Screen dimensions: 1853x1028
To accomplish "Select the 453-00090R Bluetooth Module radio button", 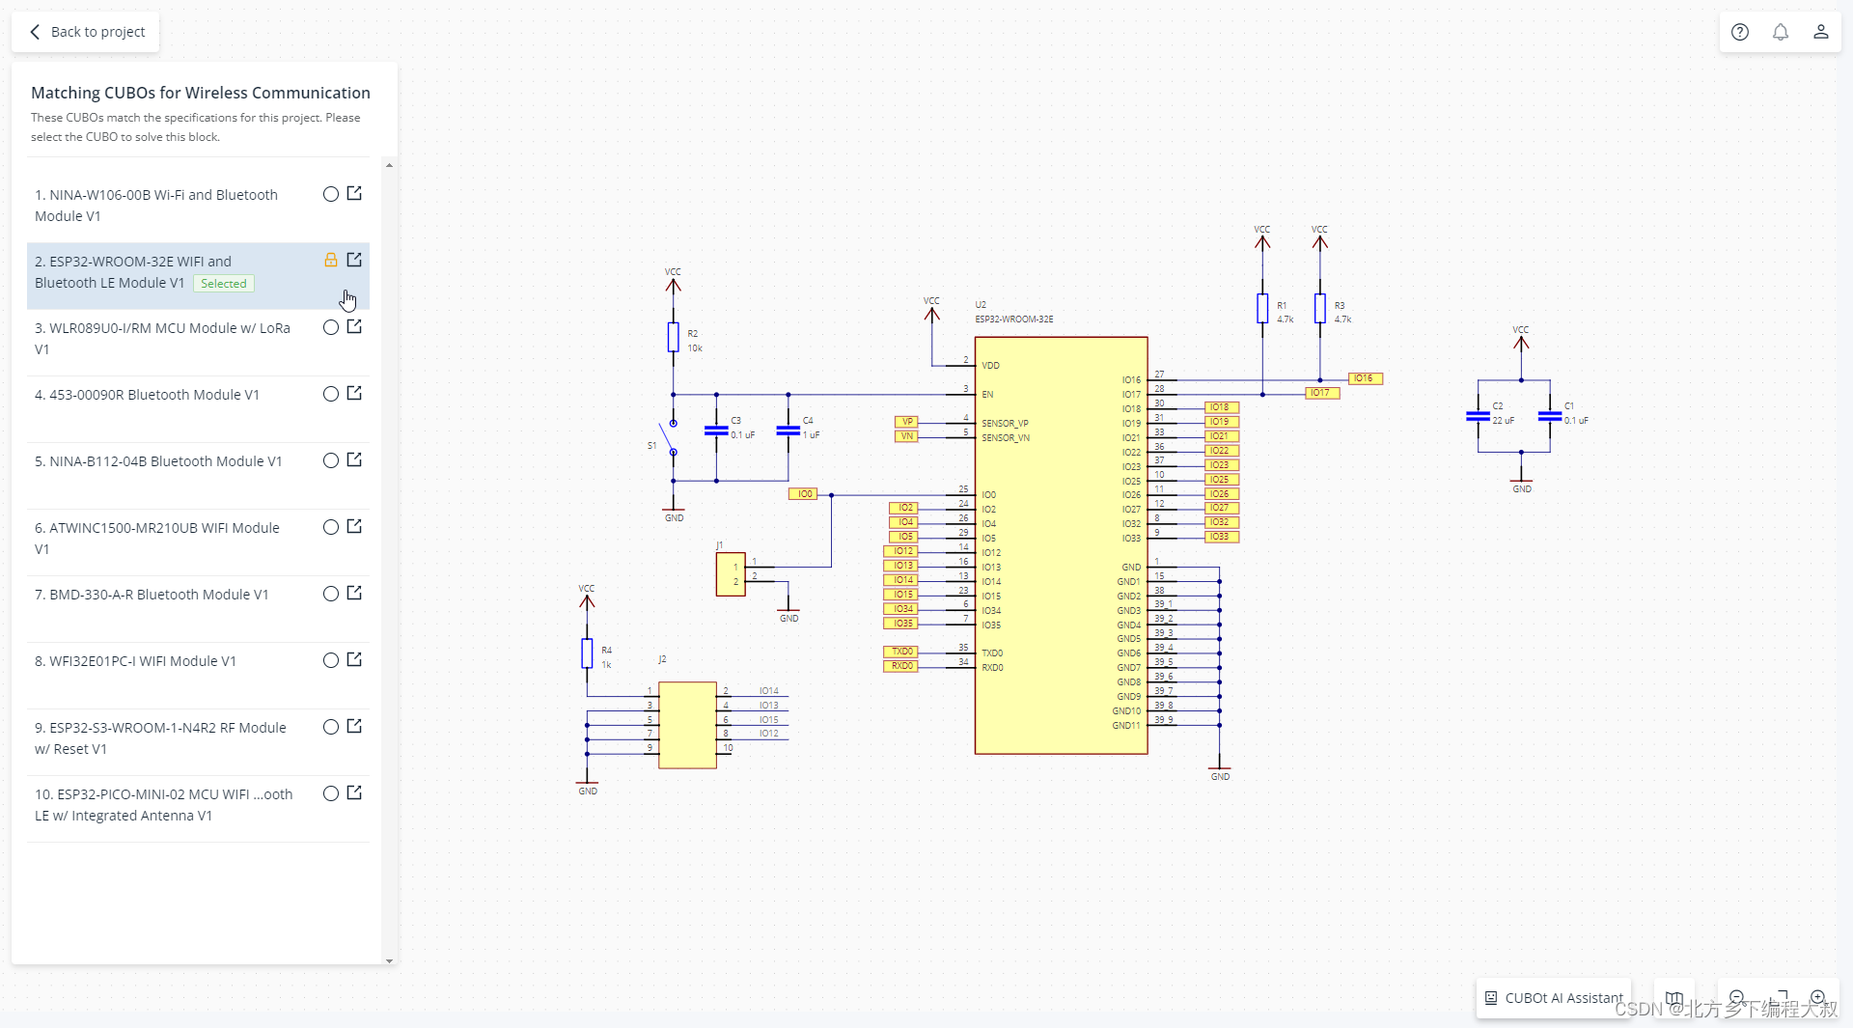I will (x=331, y=394).
